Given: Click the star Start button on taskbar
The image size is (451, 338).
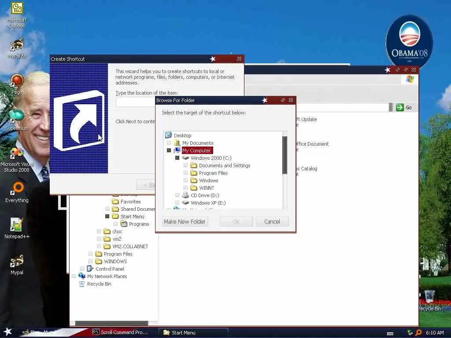Looking at the screenshot, I should coord(7,332).
